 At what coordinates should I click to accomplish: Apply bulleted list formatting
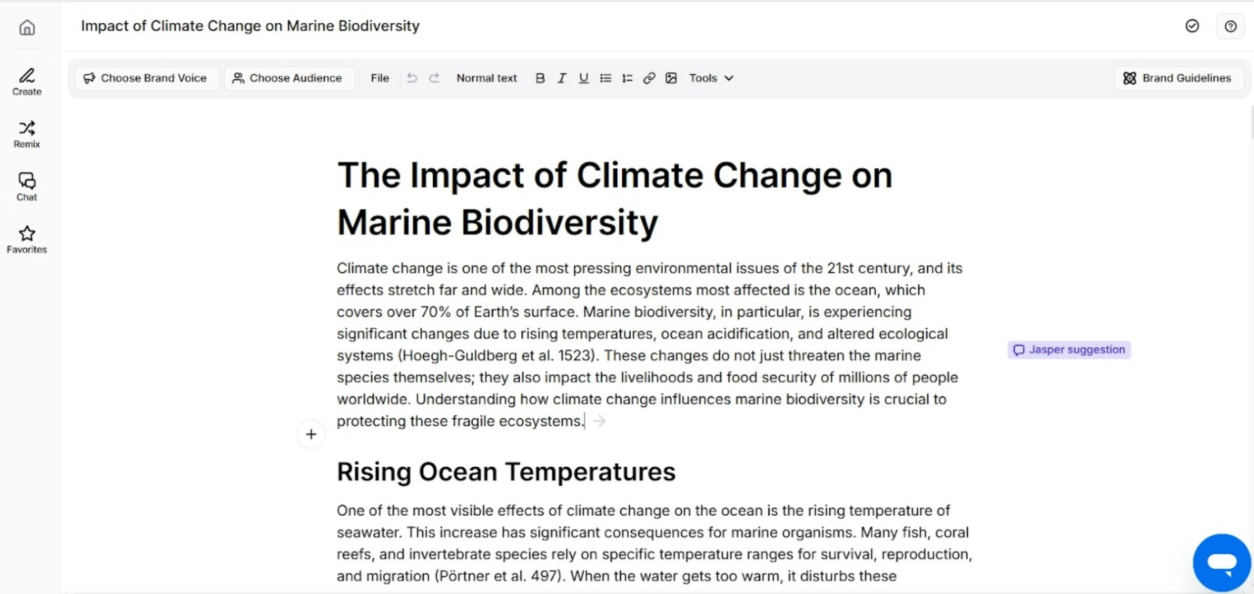coord(606,78)
